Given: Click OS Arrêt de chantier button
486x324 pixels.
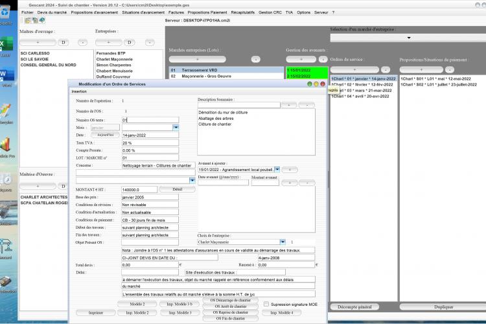Looking at the screenshot, I should click(x=230, y=307).
